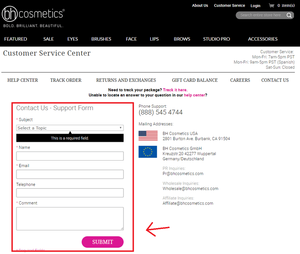This screenshot has width=300, height=254.
Task: Open the CAREERS tab
Action: click(240, 80)
